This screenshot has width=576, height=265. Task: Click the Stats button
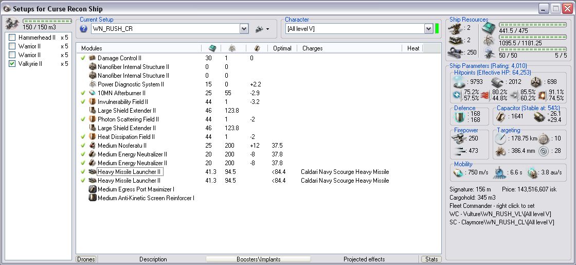point(431,259)
